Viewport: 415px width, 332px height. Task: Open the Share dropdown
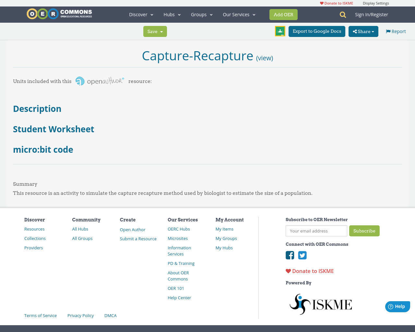click(363, 31)
